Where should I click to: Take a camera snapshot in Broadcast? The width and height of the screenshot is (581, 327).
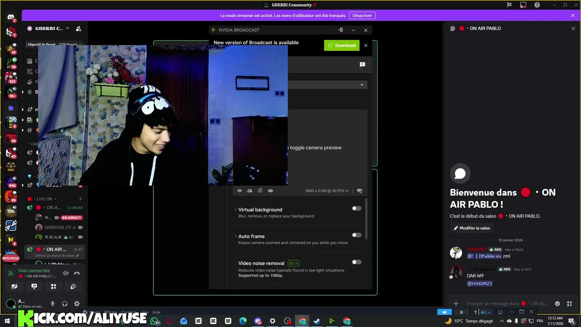click(x=260, y=191)
